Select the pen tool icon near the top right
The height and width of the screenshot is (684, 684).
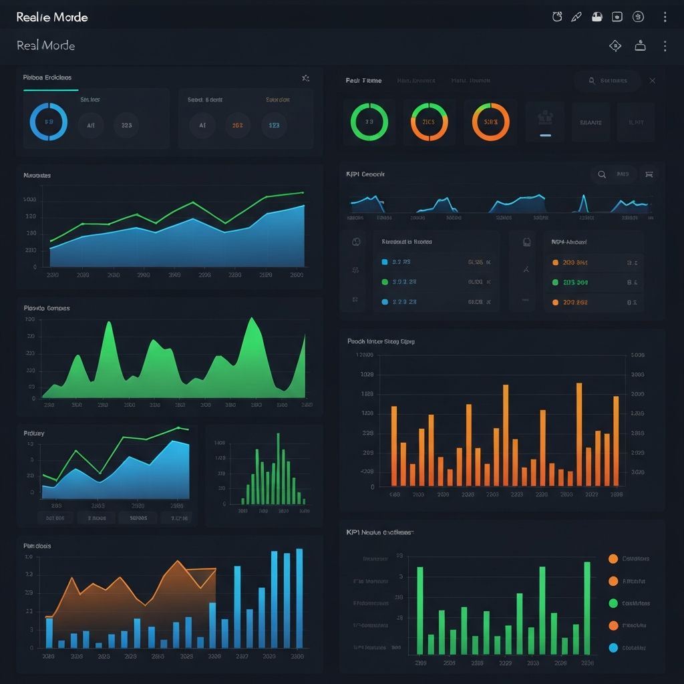pyautogui.click(x=576, y=17)
